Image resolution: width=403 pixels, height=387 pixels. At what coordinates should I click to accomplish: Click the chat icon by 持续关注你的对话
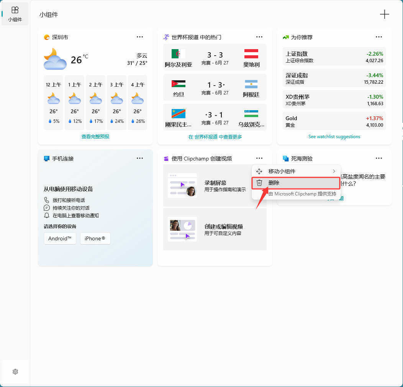coord(46,208)
